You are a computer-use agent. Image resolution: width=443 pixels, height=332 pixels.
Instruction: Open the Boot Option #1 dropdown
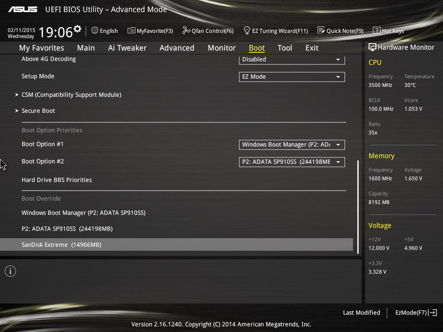click(x=292, y=144)
